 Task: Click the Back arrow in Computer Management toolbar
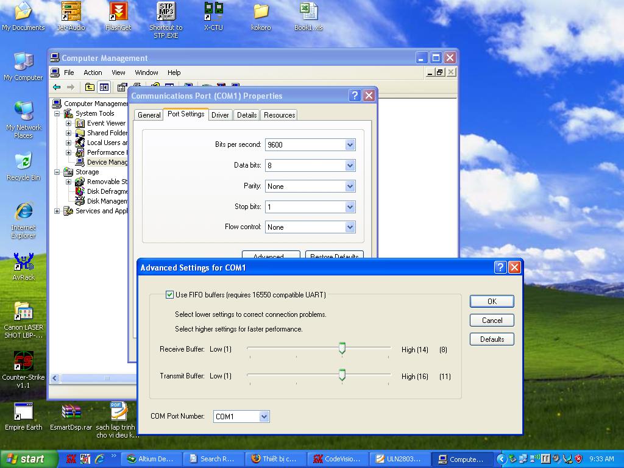coord(57,87)
